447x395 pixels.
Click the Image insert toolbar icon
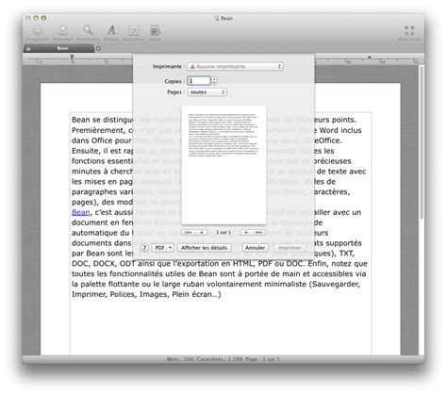pyautogui.click(x=156, y=31)
